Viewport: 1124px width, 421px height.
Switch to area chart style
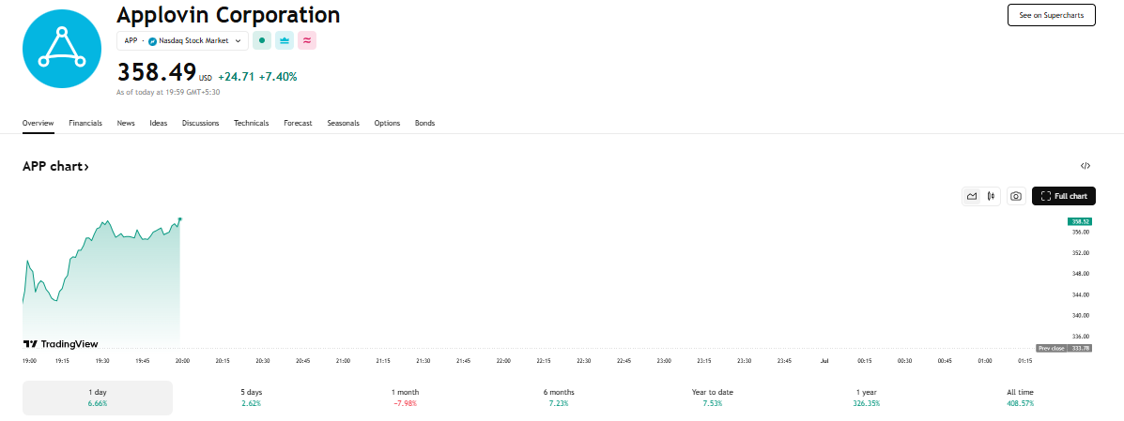click(x=972, y=196)
